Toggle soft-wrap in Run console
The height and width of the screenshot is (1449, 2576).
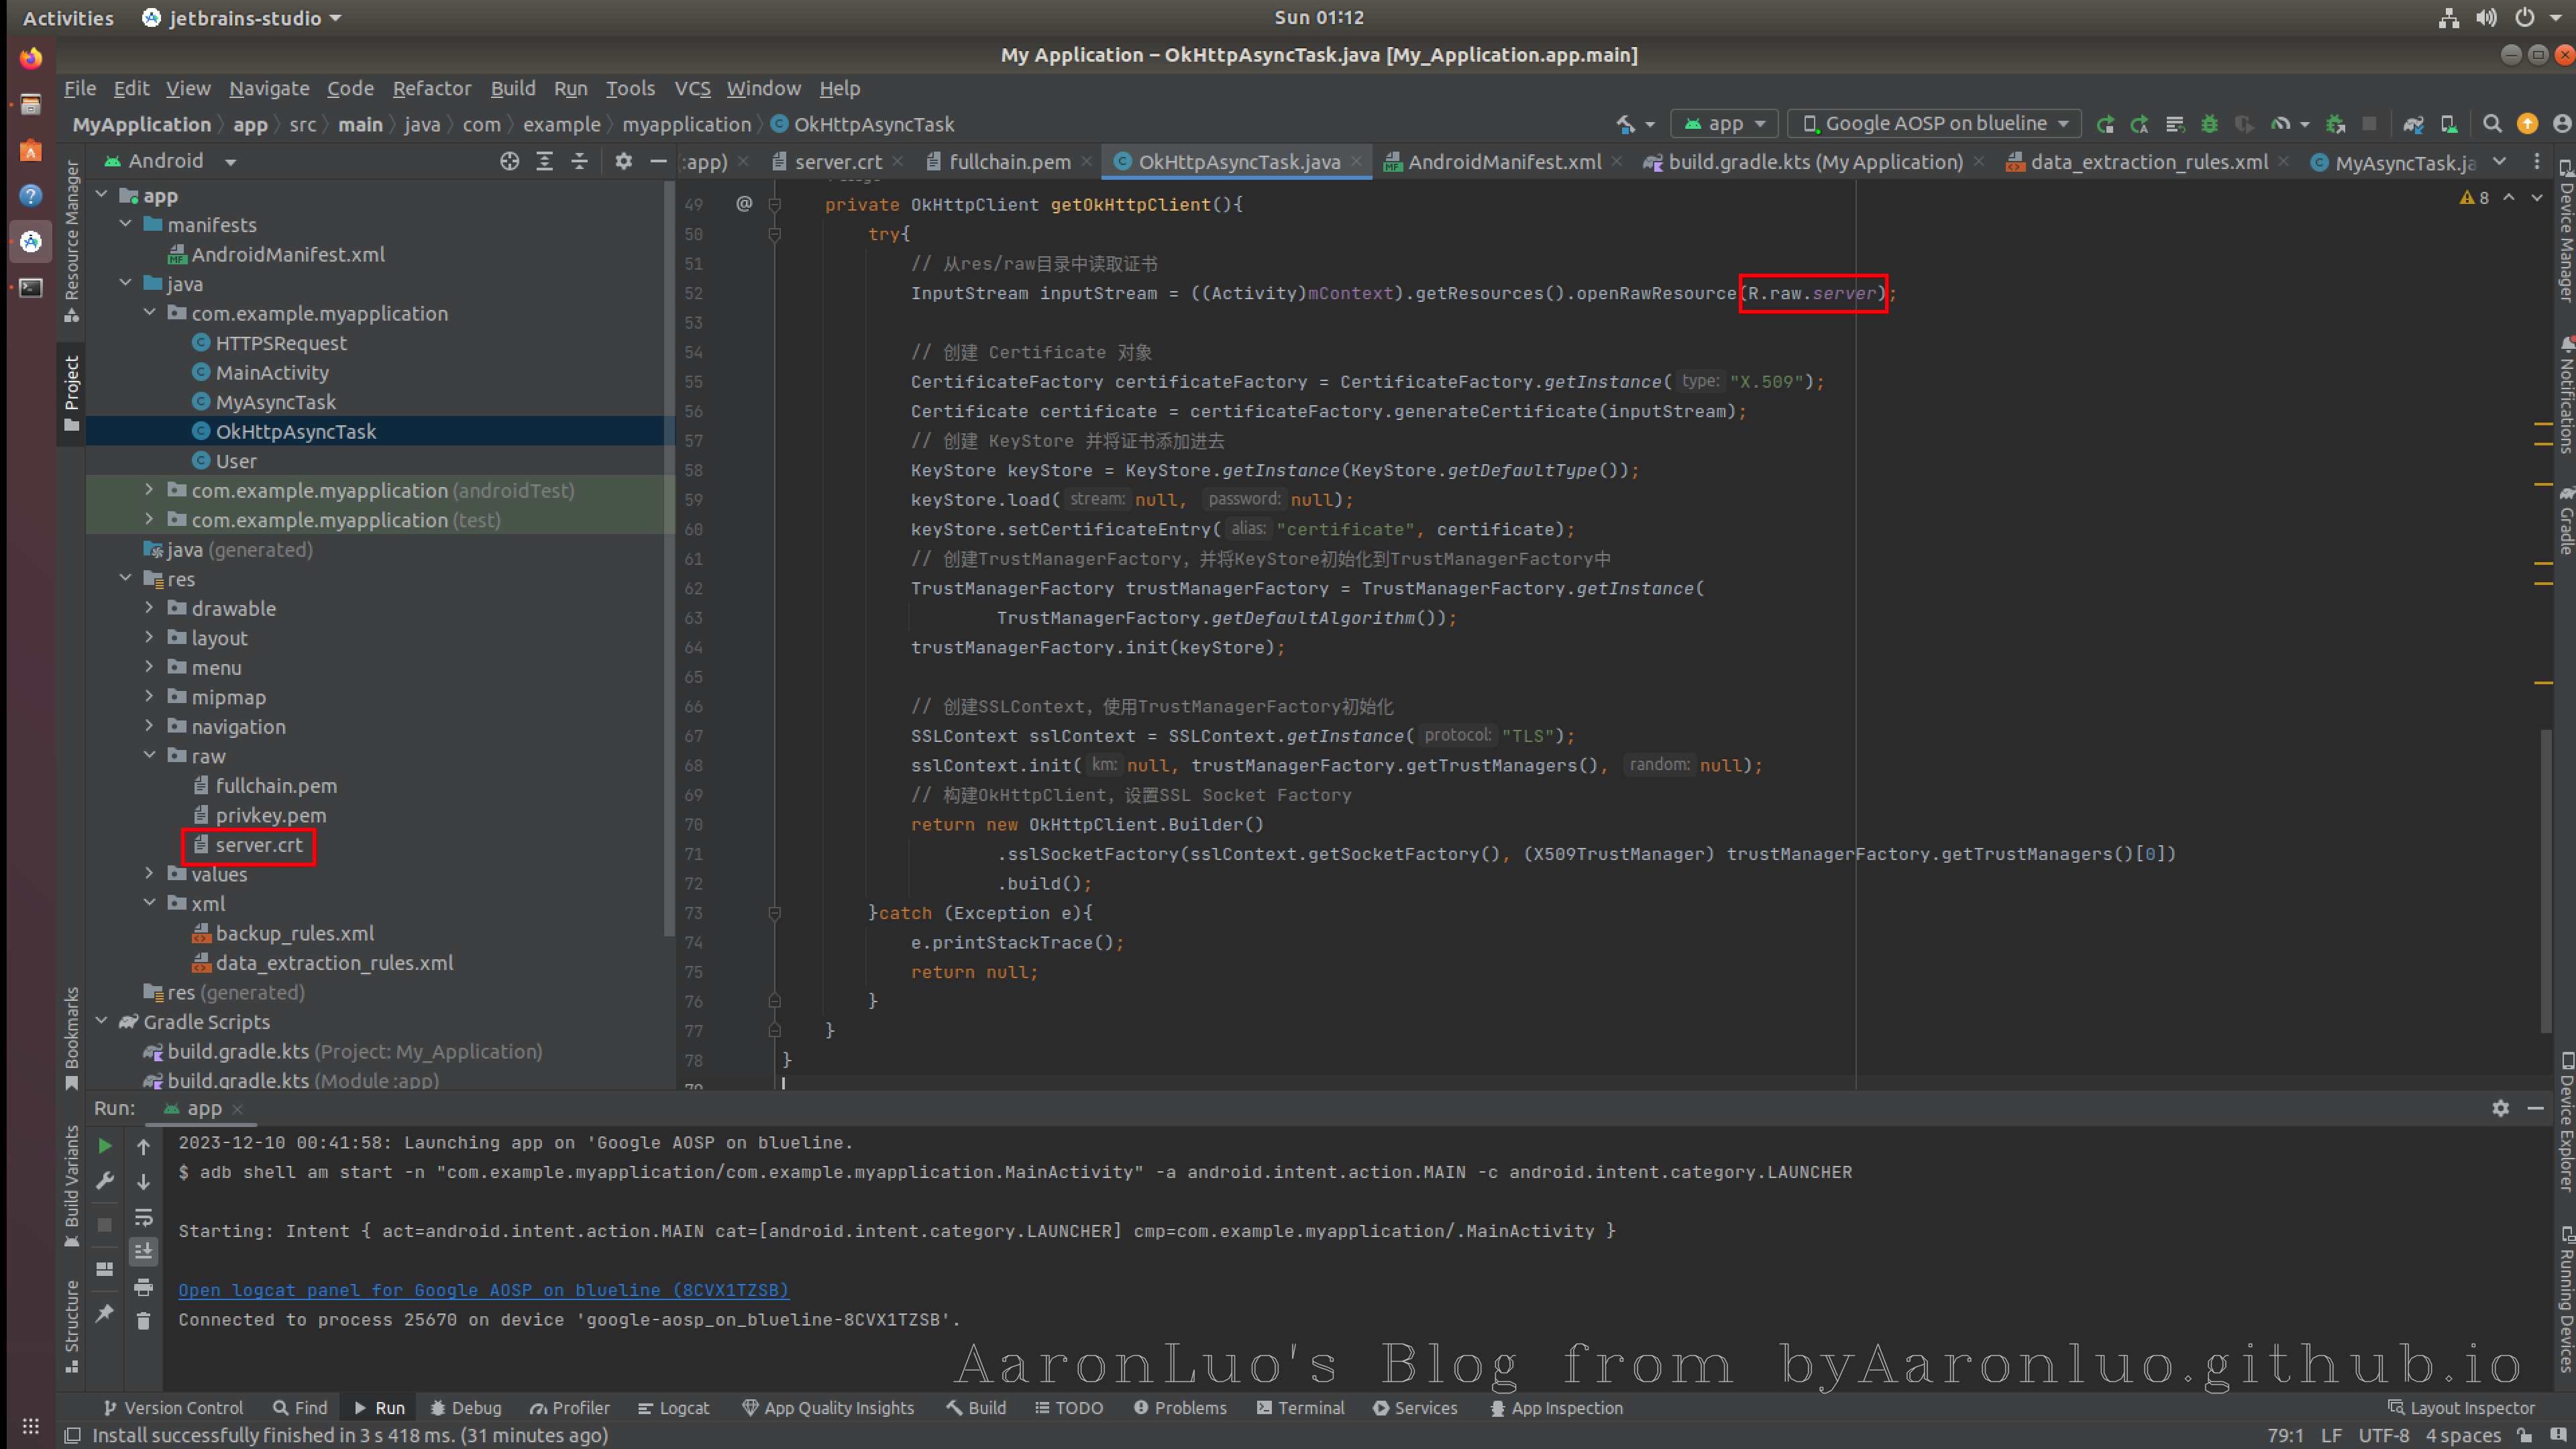pos(143,1217)
